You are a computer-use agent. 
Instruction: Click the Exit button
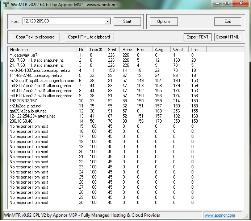point(227,21)
